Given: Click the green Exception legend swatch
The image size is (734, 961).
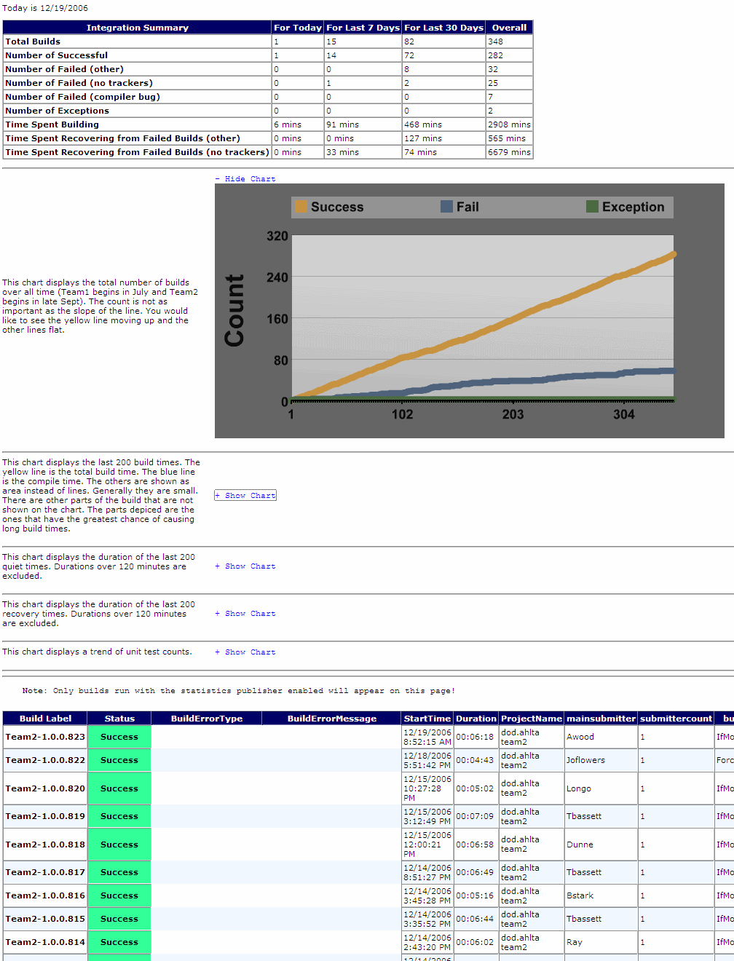Looking at the screenshot, I should (593, 207).
